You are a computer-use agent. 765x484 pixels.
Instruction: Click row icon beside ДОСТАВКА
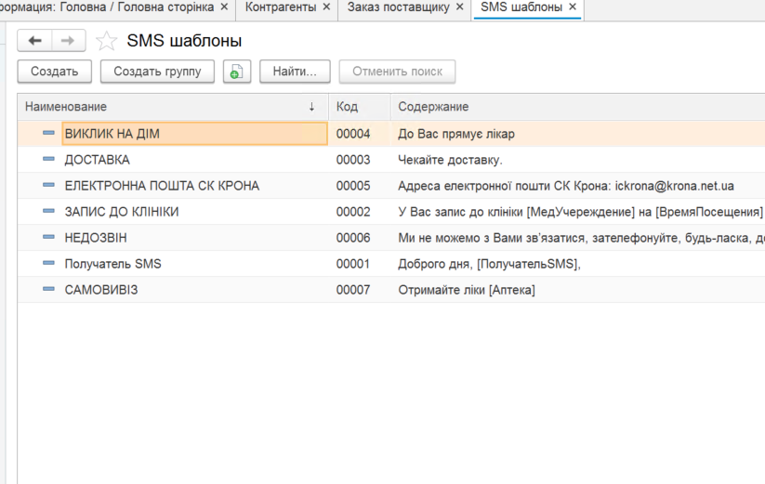tap(48, 160)
